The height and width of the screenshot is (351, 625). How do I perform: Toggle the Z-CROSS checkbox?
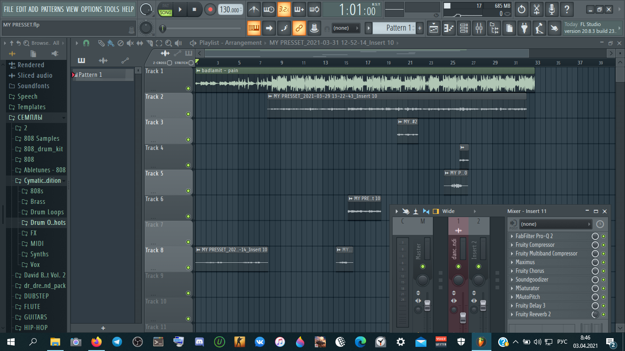(170, 63)
